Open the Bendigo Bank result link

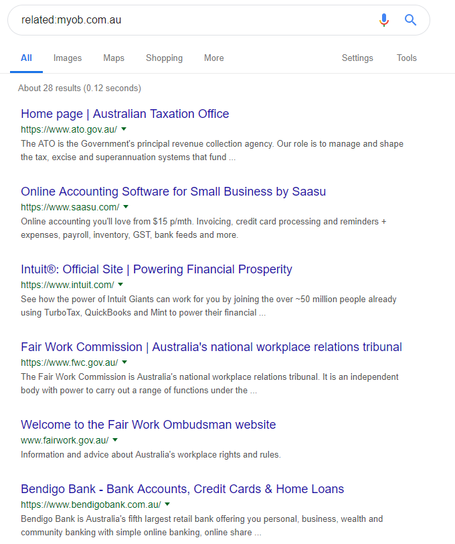[182, 489]
